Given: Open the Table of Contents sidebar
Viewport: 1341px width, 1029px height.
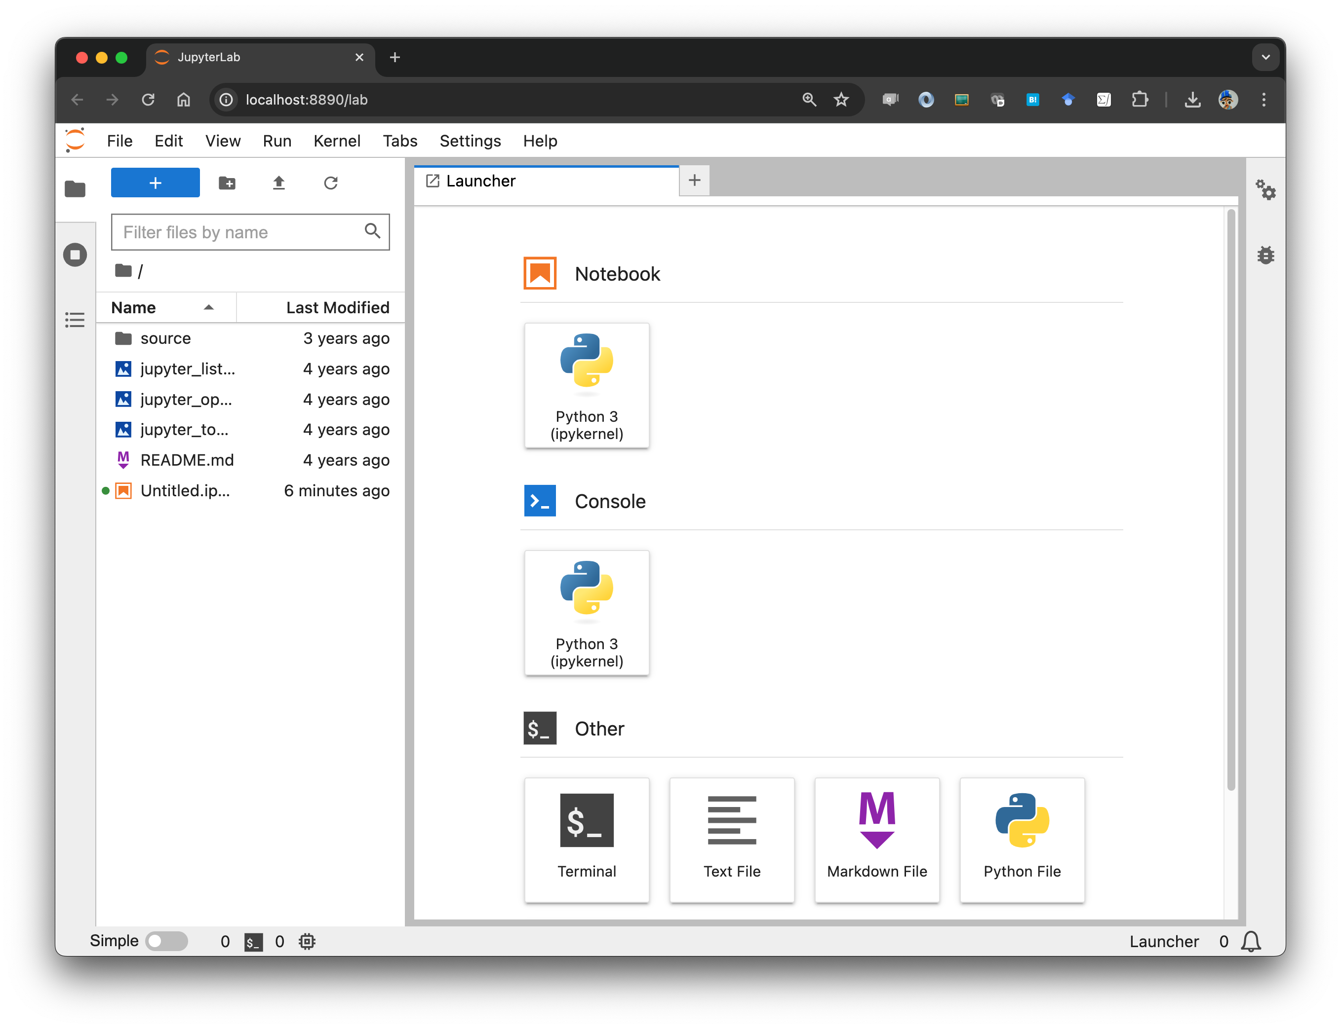Looking at the screenshot, I should (x=75, y=320).
